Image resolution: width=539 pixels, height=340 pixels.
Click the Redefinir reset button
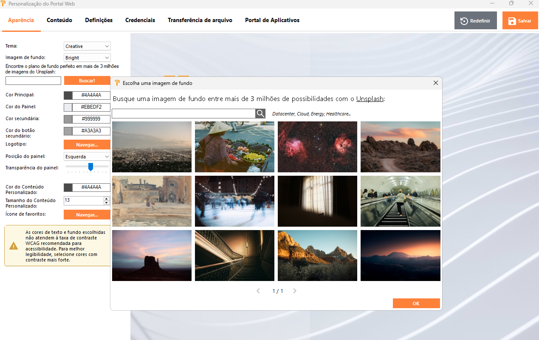tap(475, 21)
